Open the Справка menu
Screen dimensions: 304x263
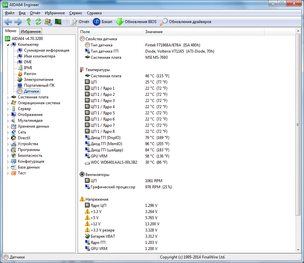pos(94,13)
